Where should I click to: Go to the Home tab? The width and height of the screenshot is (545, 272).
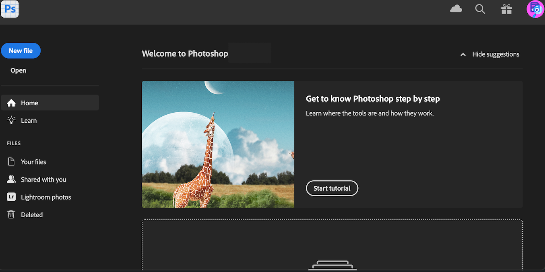[50, 103]
